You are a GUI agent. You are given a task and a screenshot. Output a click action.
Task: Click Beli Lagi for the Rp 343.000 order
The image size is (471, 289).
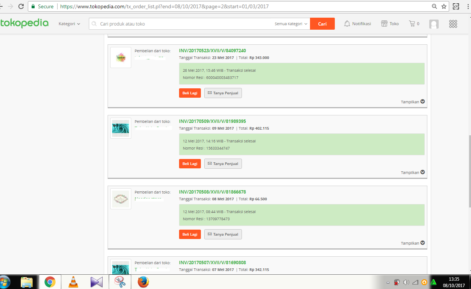point(190,93)
